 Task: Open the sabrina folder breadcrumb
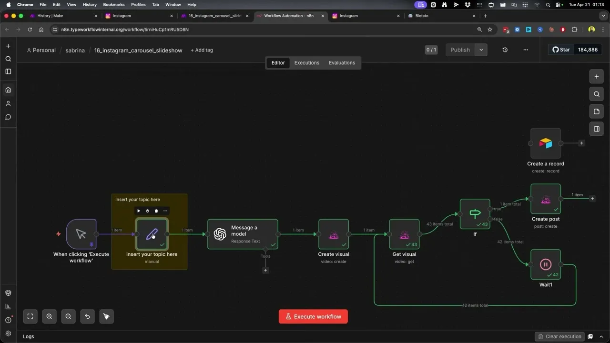click(x=75, y=50)
